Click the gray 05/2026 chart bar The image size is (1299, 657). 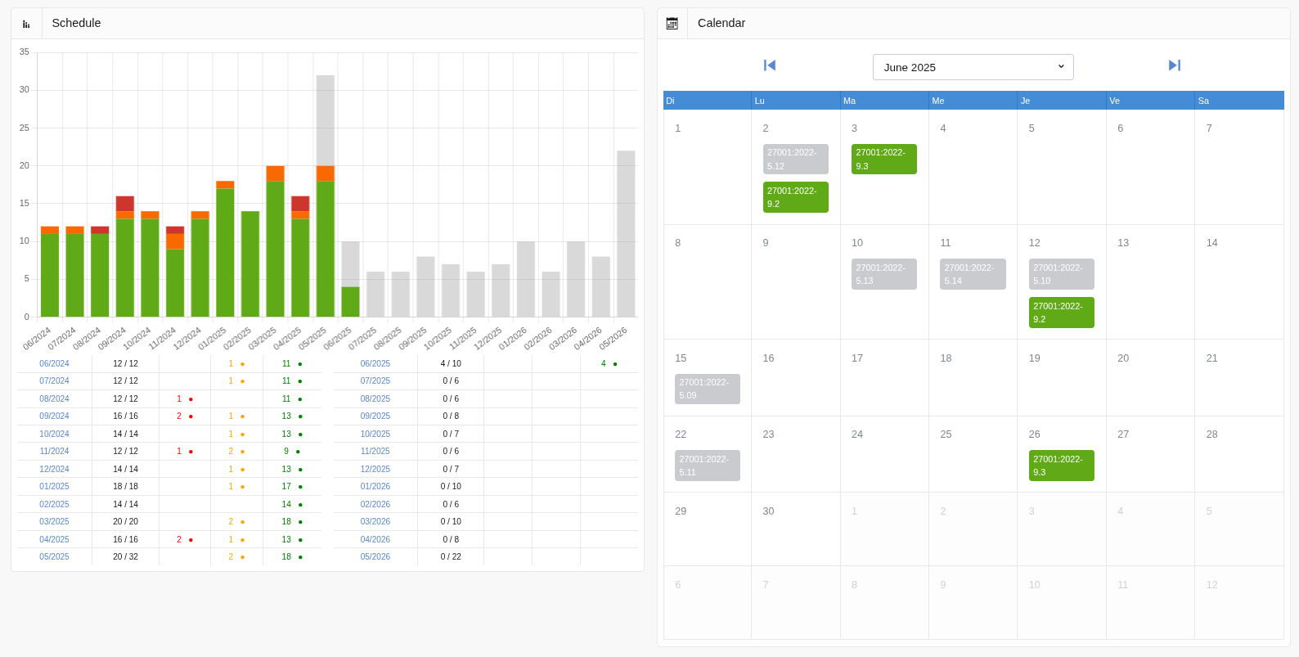pos(626,233)
